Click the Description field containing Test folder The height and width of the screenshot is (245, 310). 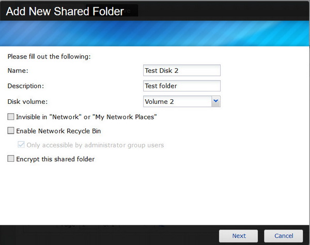coord(181,86)
